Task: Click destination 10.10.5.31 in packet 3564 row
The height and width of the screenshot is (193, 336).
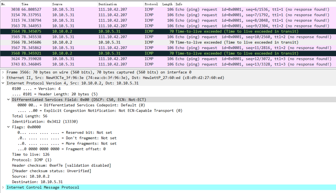Action: click(x=109, y=32)
